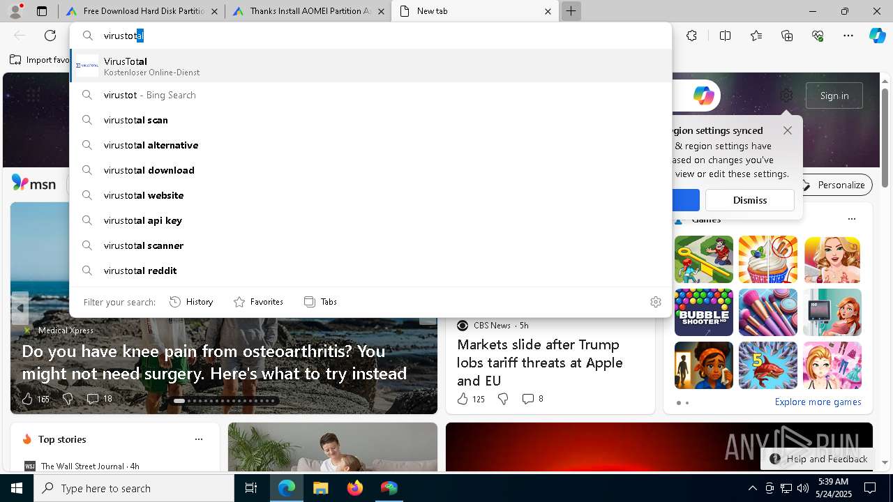This screenshot has width=893, height=502.
Task: Open the clock showing 5:39 AM
Action: 833,488
